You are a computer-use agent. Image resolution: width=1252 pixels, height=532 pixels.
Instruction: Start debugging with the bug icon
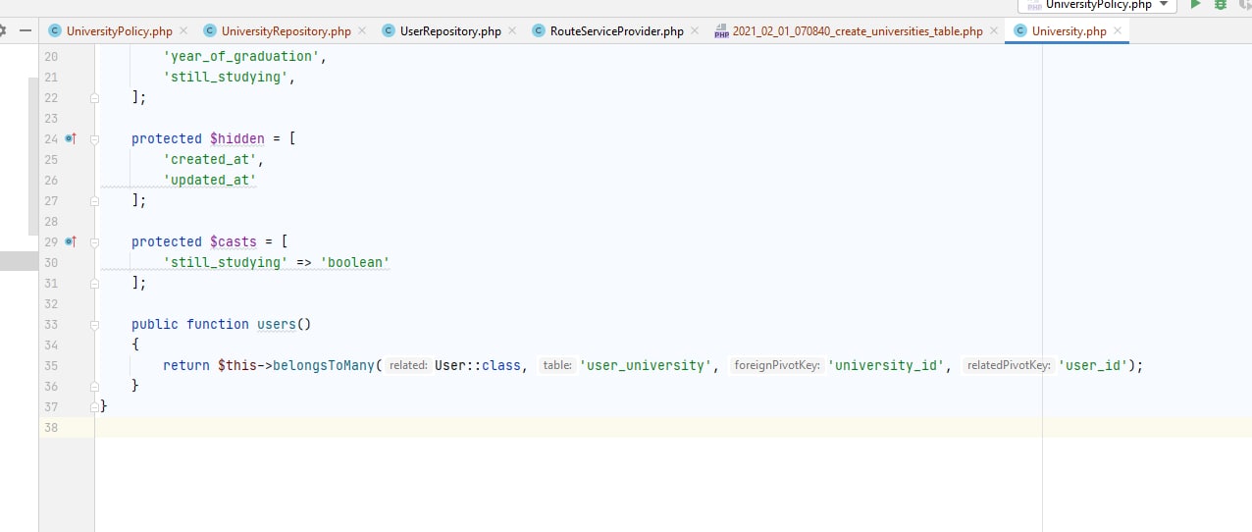point(1221,4)
